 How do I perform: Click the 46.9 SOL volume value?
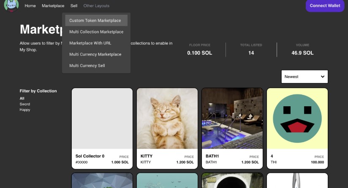coord(302,53)
